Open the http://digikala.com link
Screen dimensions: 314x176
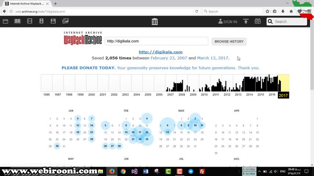point(161,52)
